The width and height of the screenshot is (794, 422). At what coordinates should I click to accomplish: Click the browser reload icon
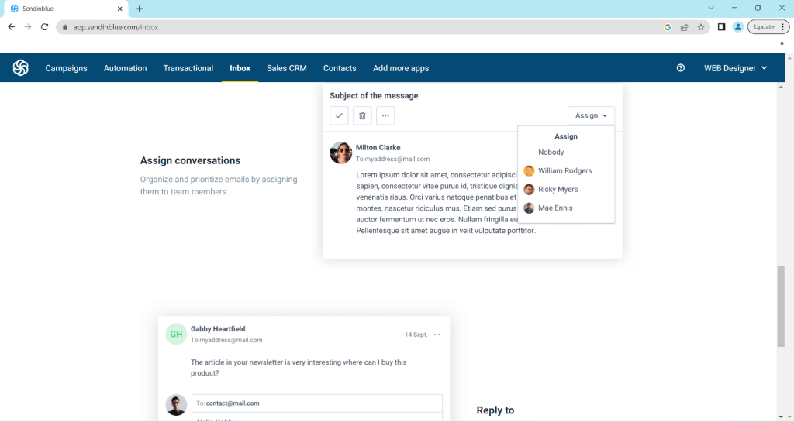tap(44, 26)
